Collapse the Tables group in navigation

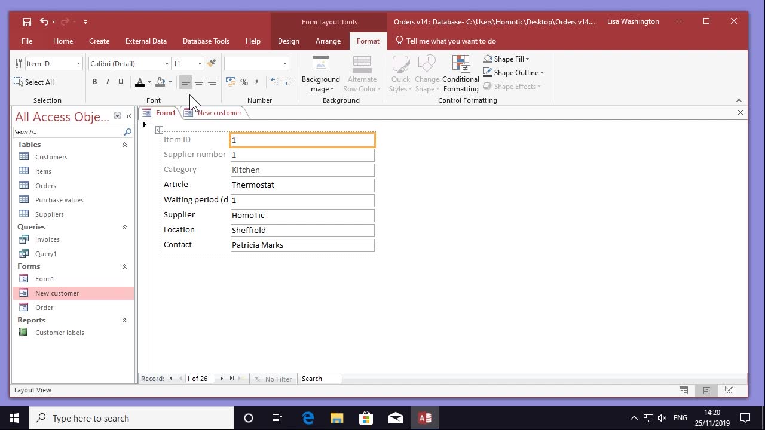(124, 145)
